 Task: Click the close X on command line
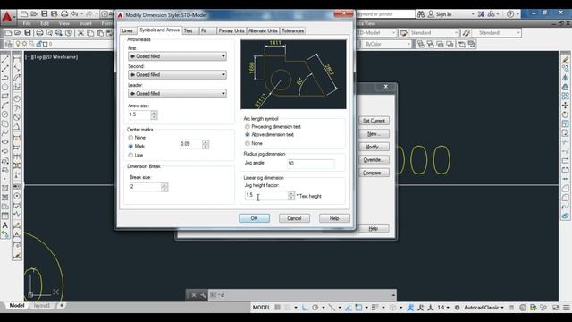click(194, 295)
